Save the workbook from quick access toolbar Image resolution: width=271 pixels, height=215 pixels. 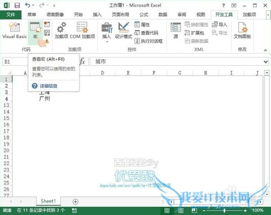(17, 5)
